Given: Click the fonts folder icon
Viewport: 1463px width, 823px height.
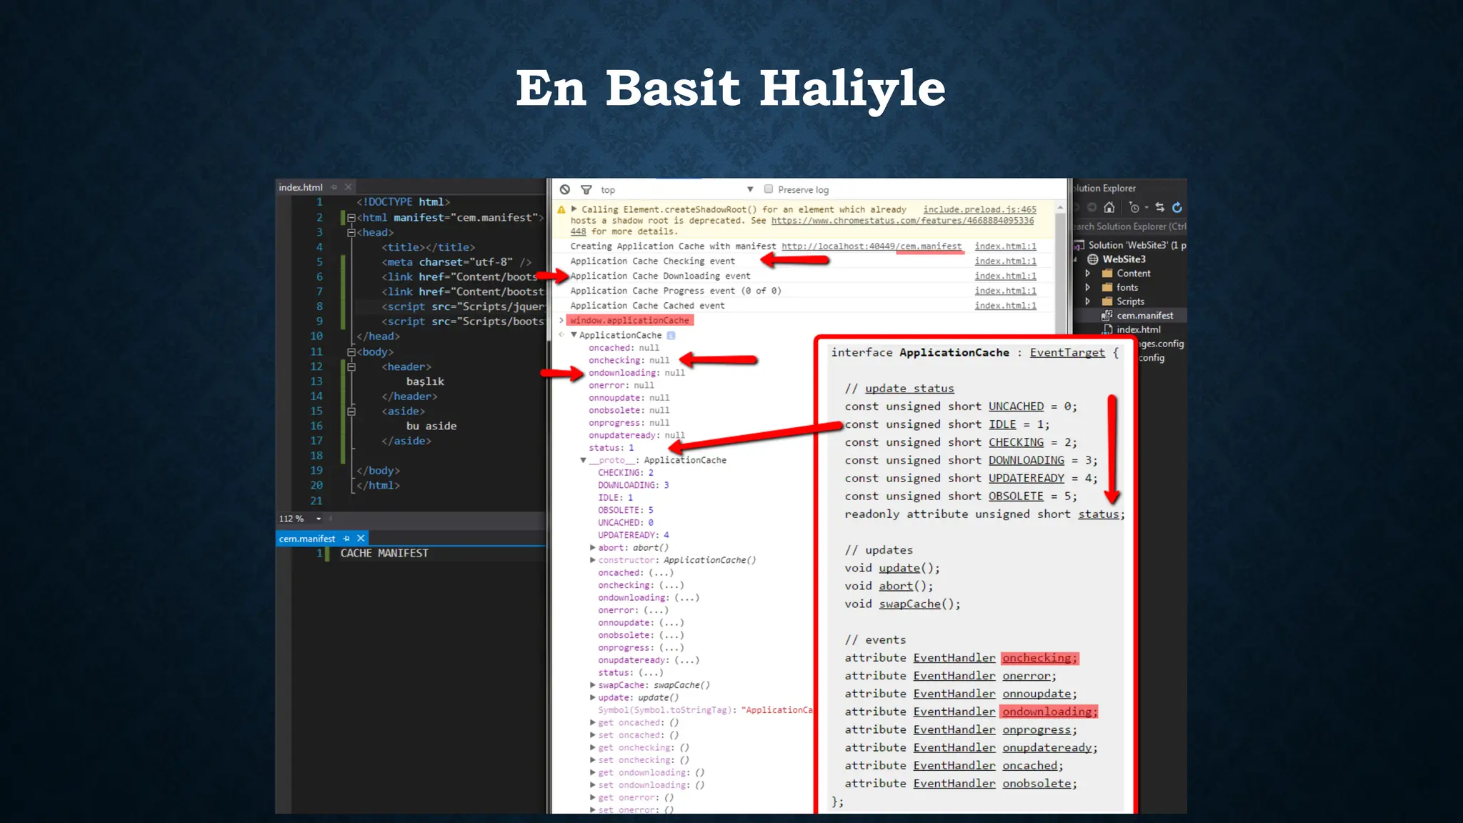Looking at the screenshot, I should [1107, 287].
